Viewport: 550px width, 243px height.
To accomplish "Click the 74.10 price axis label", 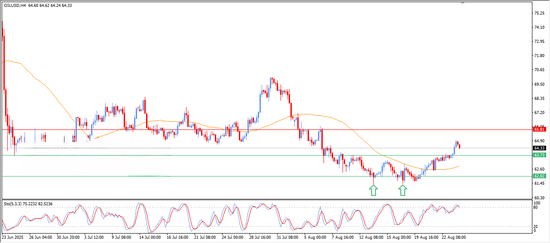I will pyautogui.click(x=539, y=27).
